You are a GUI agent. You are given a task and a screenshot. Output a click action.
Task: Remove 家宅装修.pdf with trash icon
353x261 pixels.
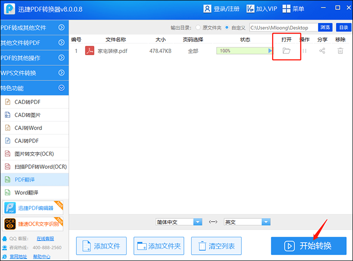pos(340,51)
